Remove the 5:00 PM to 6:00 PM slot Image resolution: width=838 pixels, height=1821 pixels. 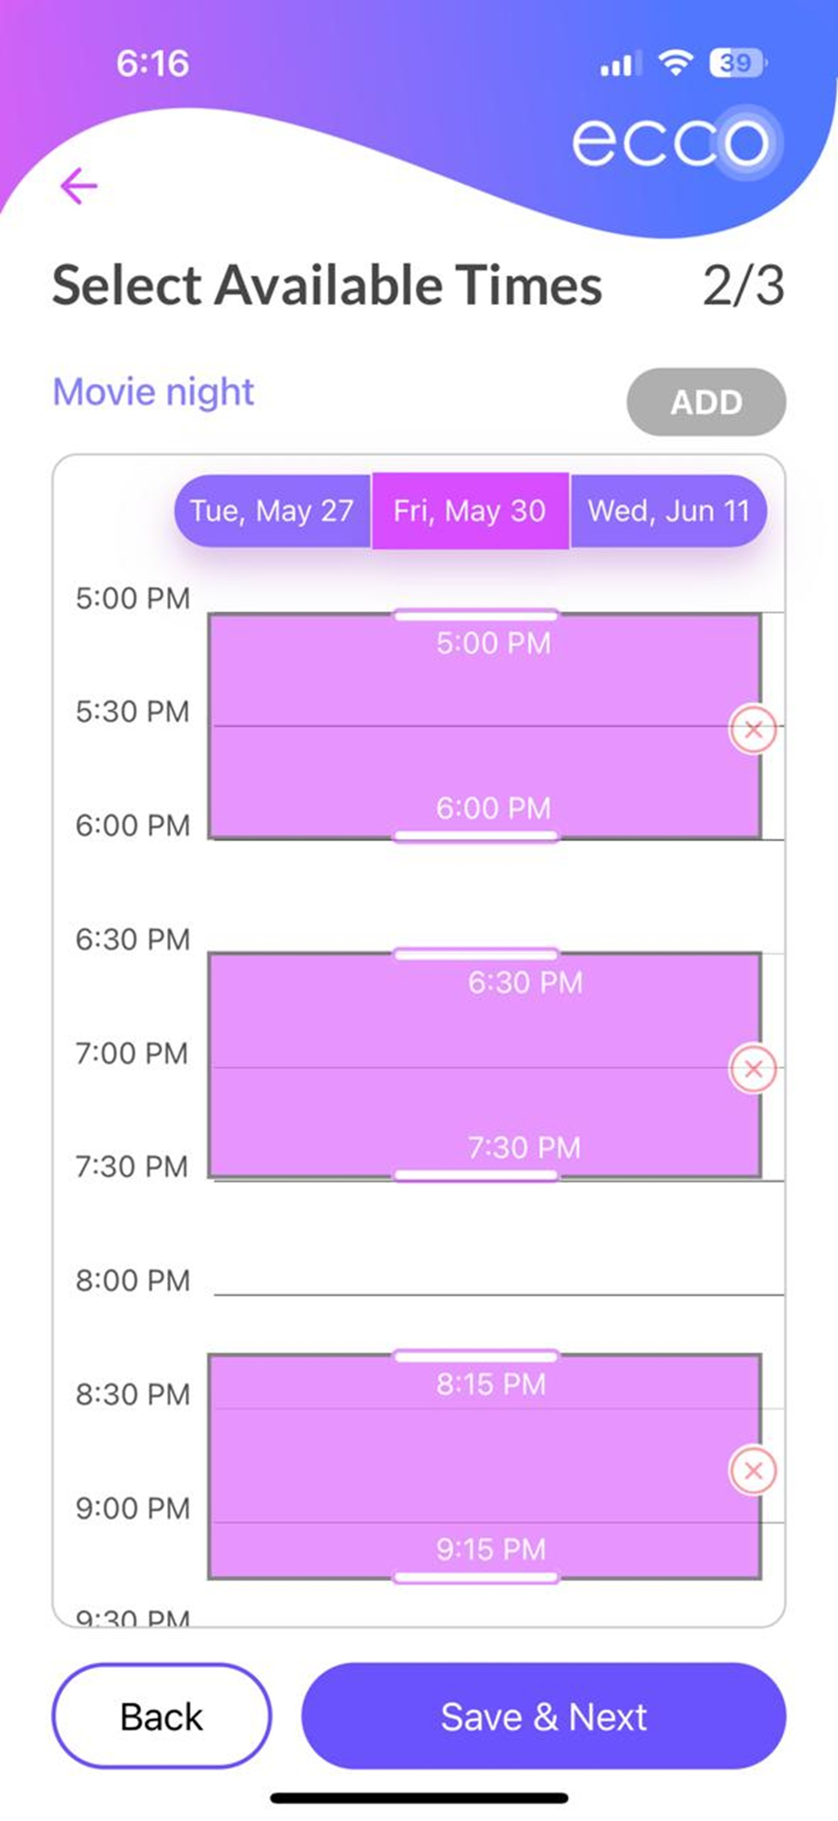pyautogui.click(x=752, y=729)
